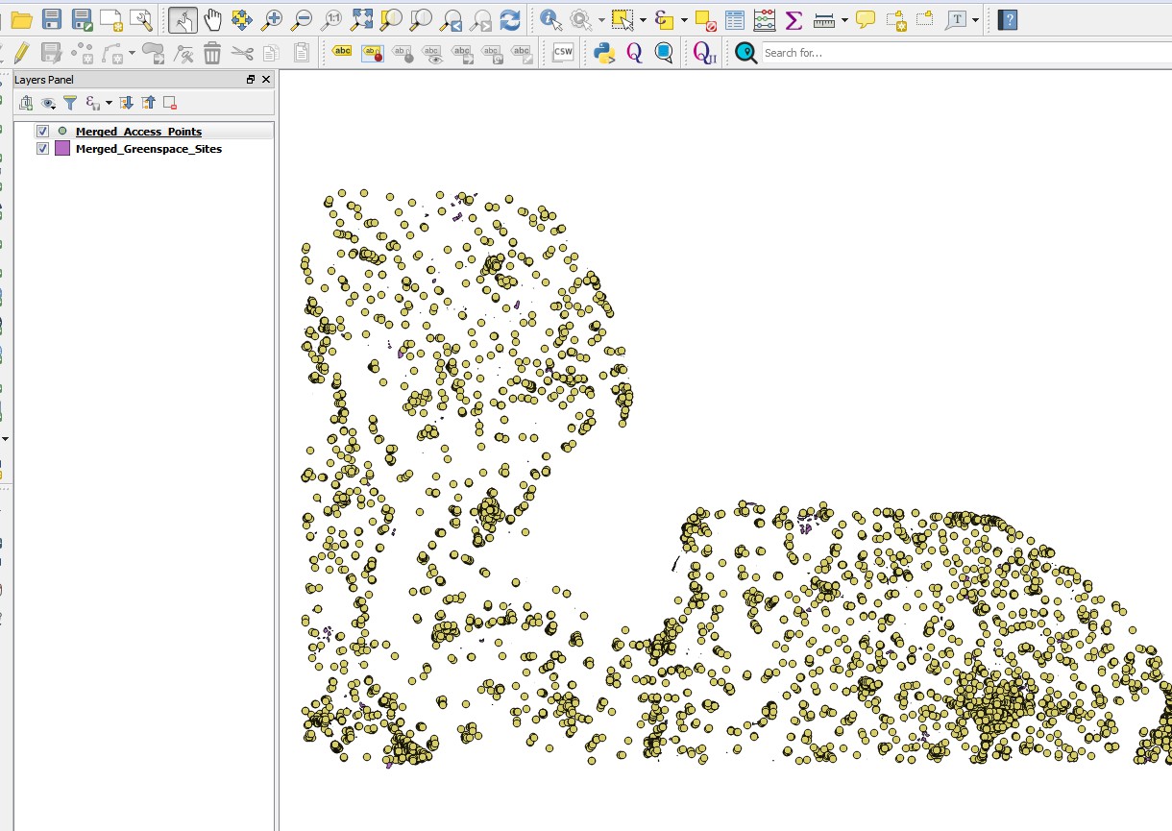Select the Text Annotation tool
Viewport: 1172px width, 831px height.
956,19
